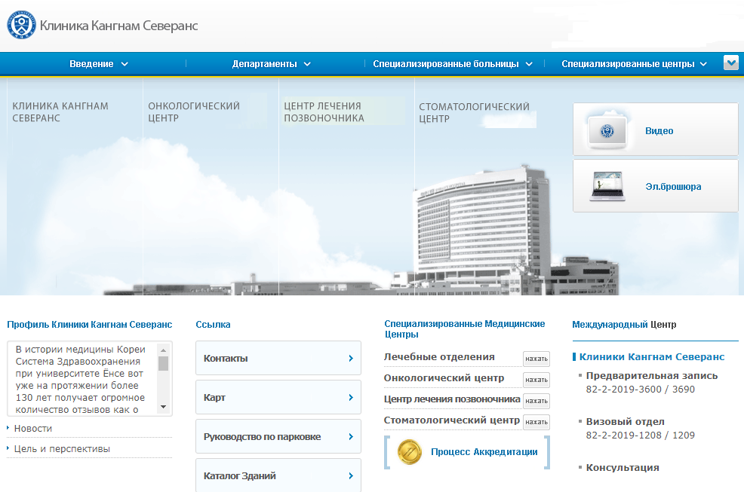Screen dimensions: 744x492
Task: Open the Специализированные центры menu
Action: coord(628,64)
